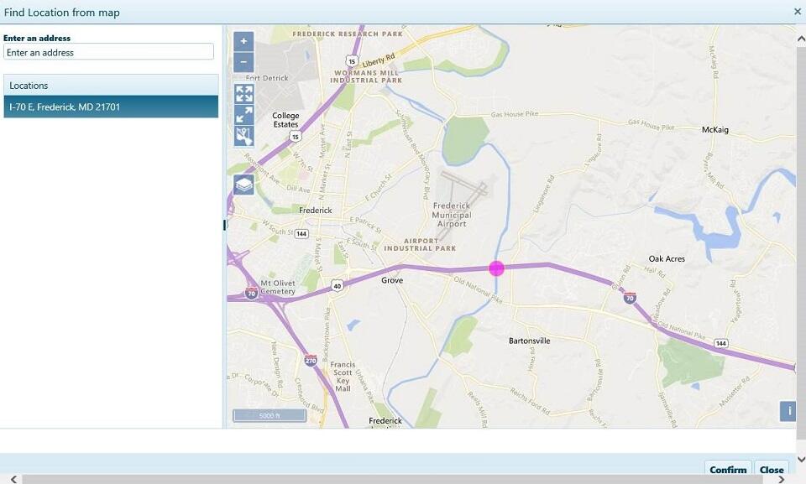This screenshot has width=806, height=484.
Task: Click the 5000 ft scale bar
Action: click(269, 414)
